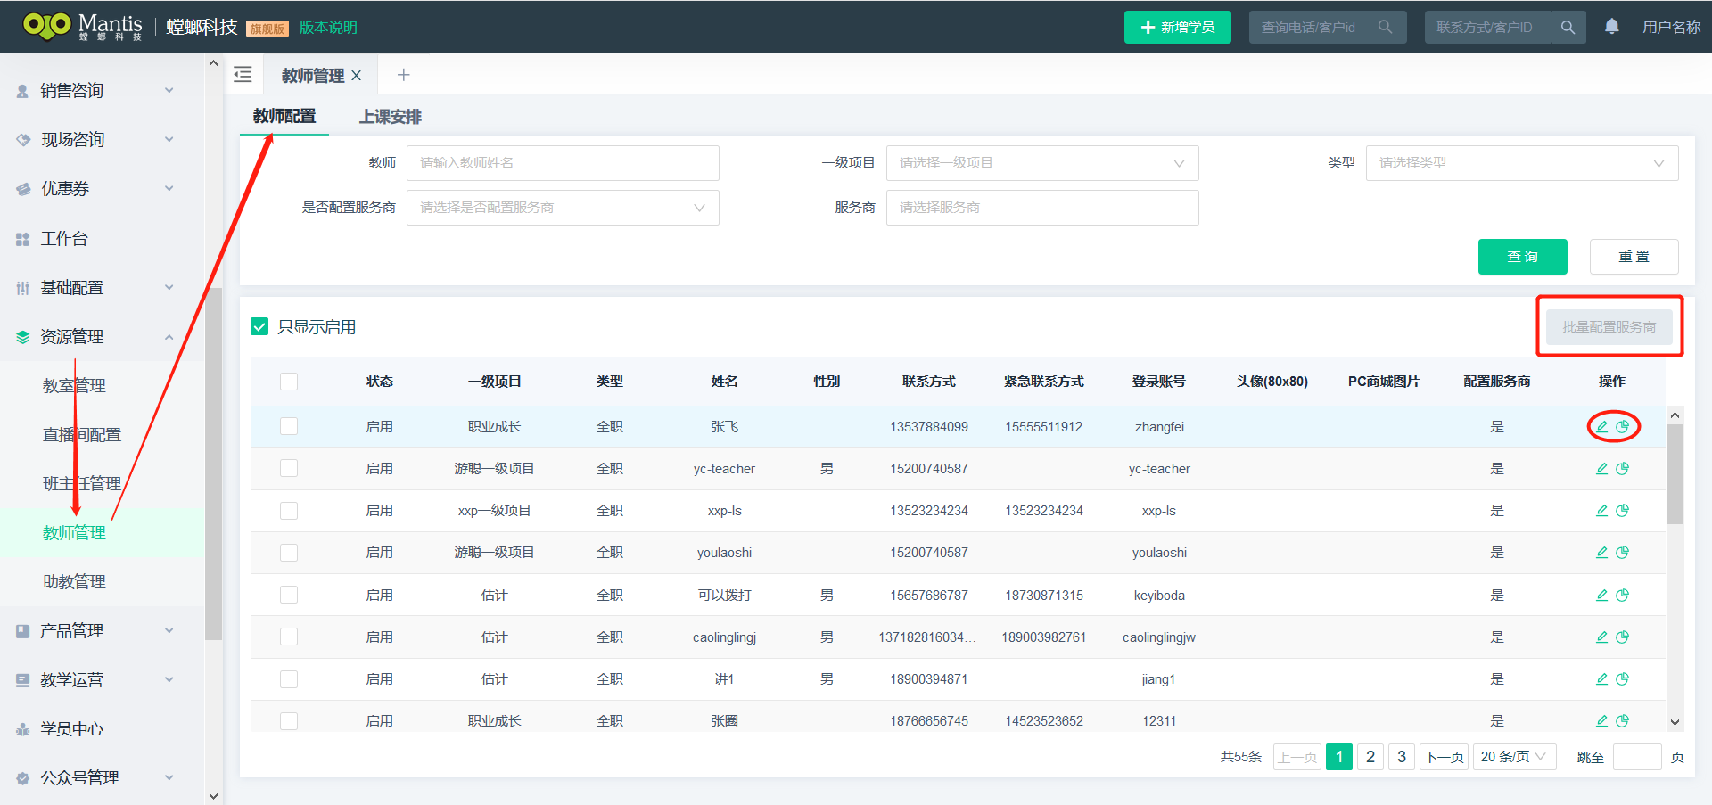Edit teacher 可以拨打 with pencil icon
The height and width of the screenshot is (805, 1712).
point(1601,596)
